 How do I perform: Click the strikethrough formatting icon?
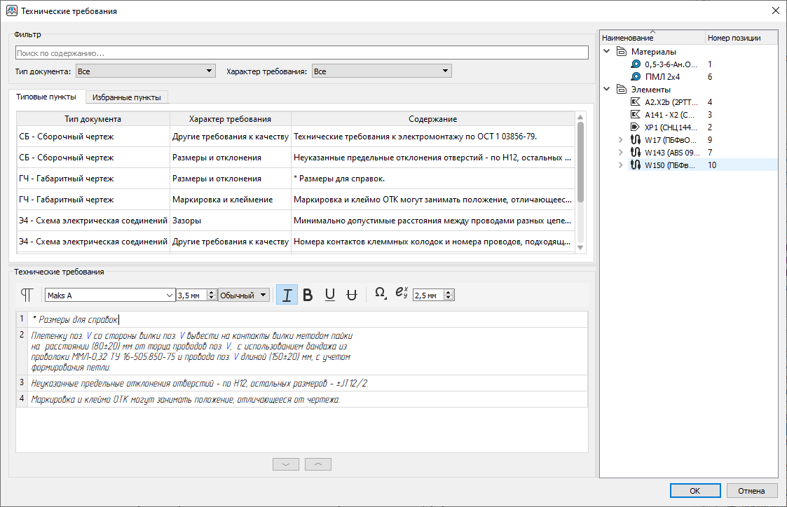(352, 295)
